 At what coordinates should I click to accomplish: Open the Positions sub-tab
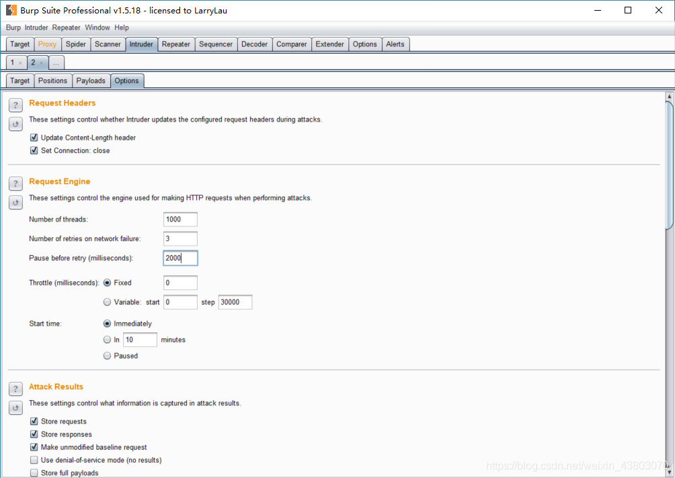(x=52, y=81)
